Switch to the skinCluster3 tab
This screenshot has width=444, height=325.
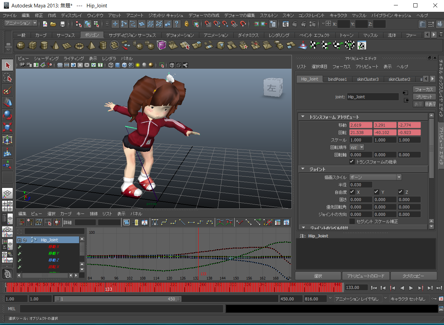tap(368, 79)
